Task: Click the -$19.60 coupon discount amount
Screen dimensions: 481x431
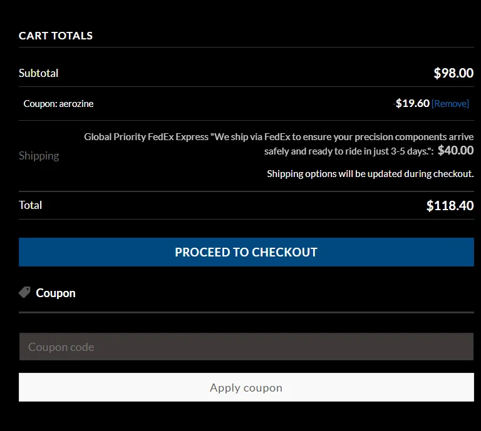Action: [x=411, y=103]
